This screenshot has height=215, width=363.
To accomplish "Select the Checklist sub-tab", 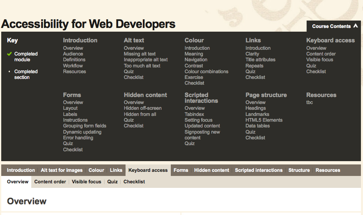I will tap(134, 182).
